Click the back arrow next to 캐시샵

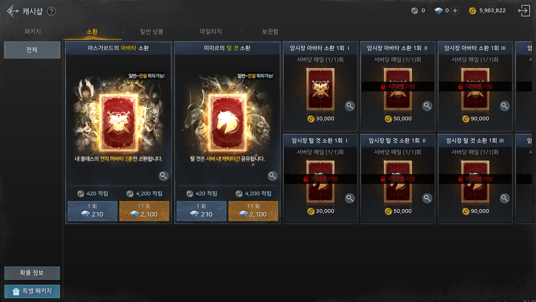click(13, 11)
